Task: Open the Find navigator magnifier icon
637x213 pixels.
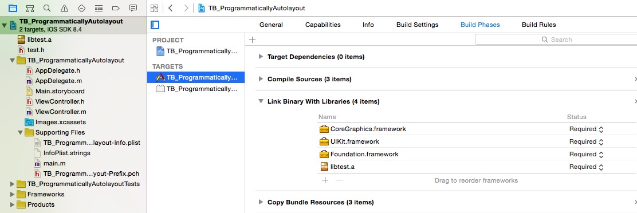Action: [47, 8]
